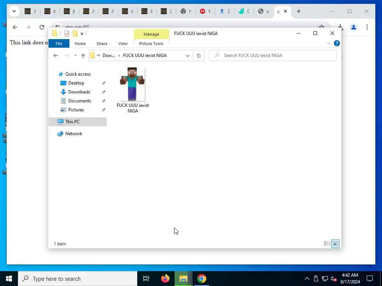Click taskbar search box
Image resolution: width=382 pixels, height=286 pixels.
pos(78,279)
